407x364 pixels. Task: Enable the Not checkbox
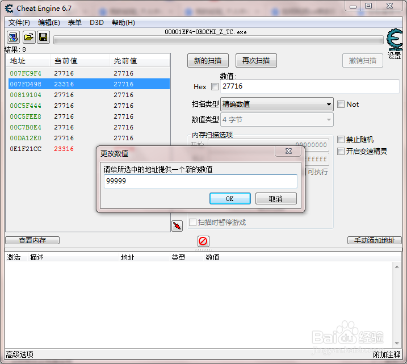[x=341, y=104]
